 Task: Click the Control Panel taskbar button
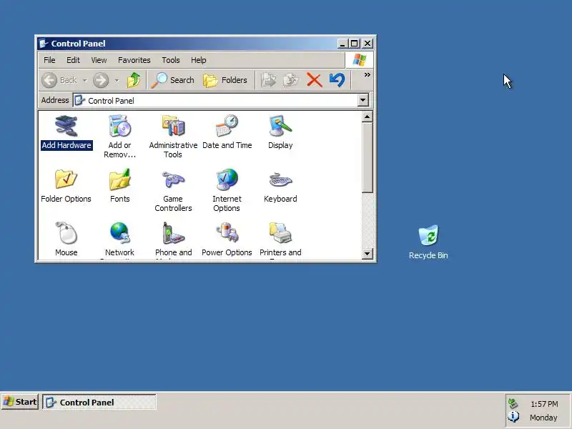click(x=99, y=402)
